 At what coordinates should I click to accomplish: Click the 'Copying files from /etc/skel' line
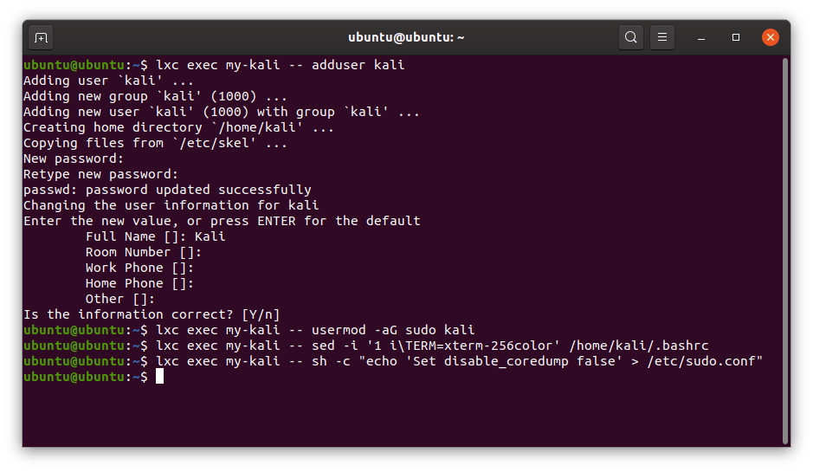(x=155, y=143)
